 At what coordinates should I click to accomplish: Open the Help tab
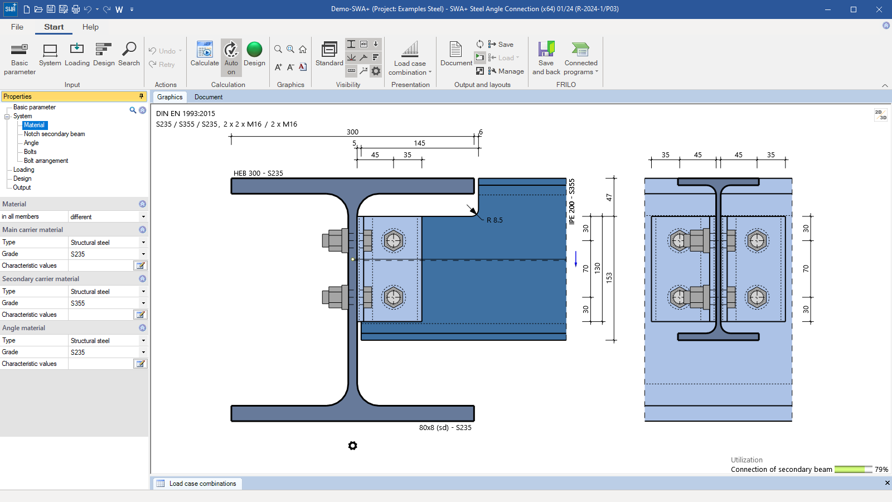coord(90,27)
